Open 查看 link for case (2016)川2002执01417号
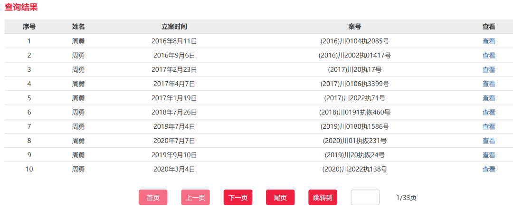This screenshot has width=513, height=210. [488, 55]
